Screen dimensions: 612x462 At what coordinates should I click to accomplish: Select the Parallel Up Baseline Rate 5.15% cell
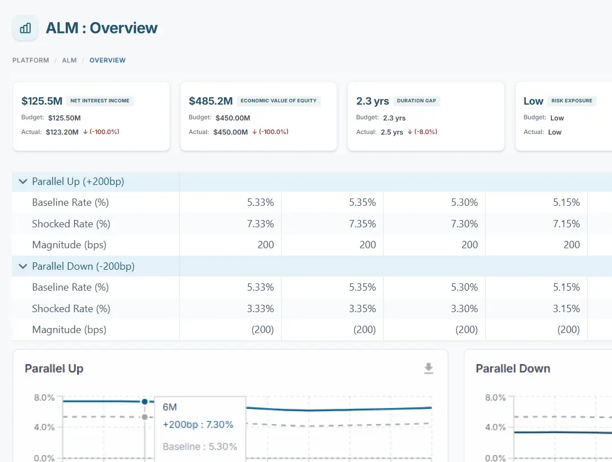pyautogui.click(x=536, y=202)
